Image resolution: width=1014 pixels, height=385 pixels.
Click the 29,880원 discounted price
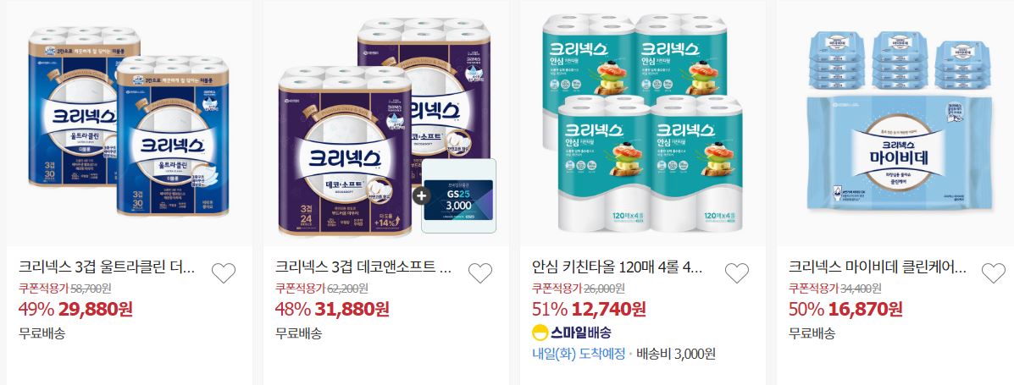coord(96,310)
